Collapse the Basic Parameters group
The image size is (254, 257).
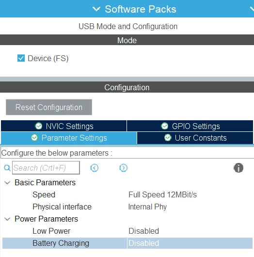pyautogui.click(x=7, y=182)
